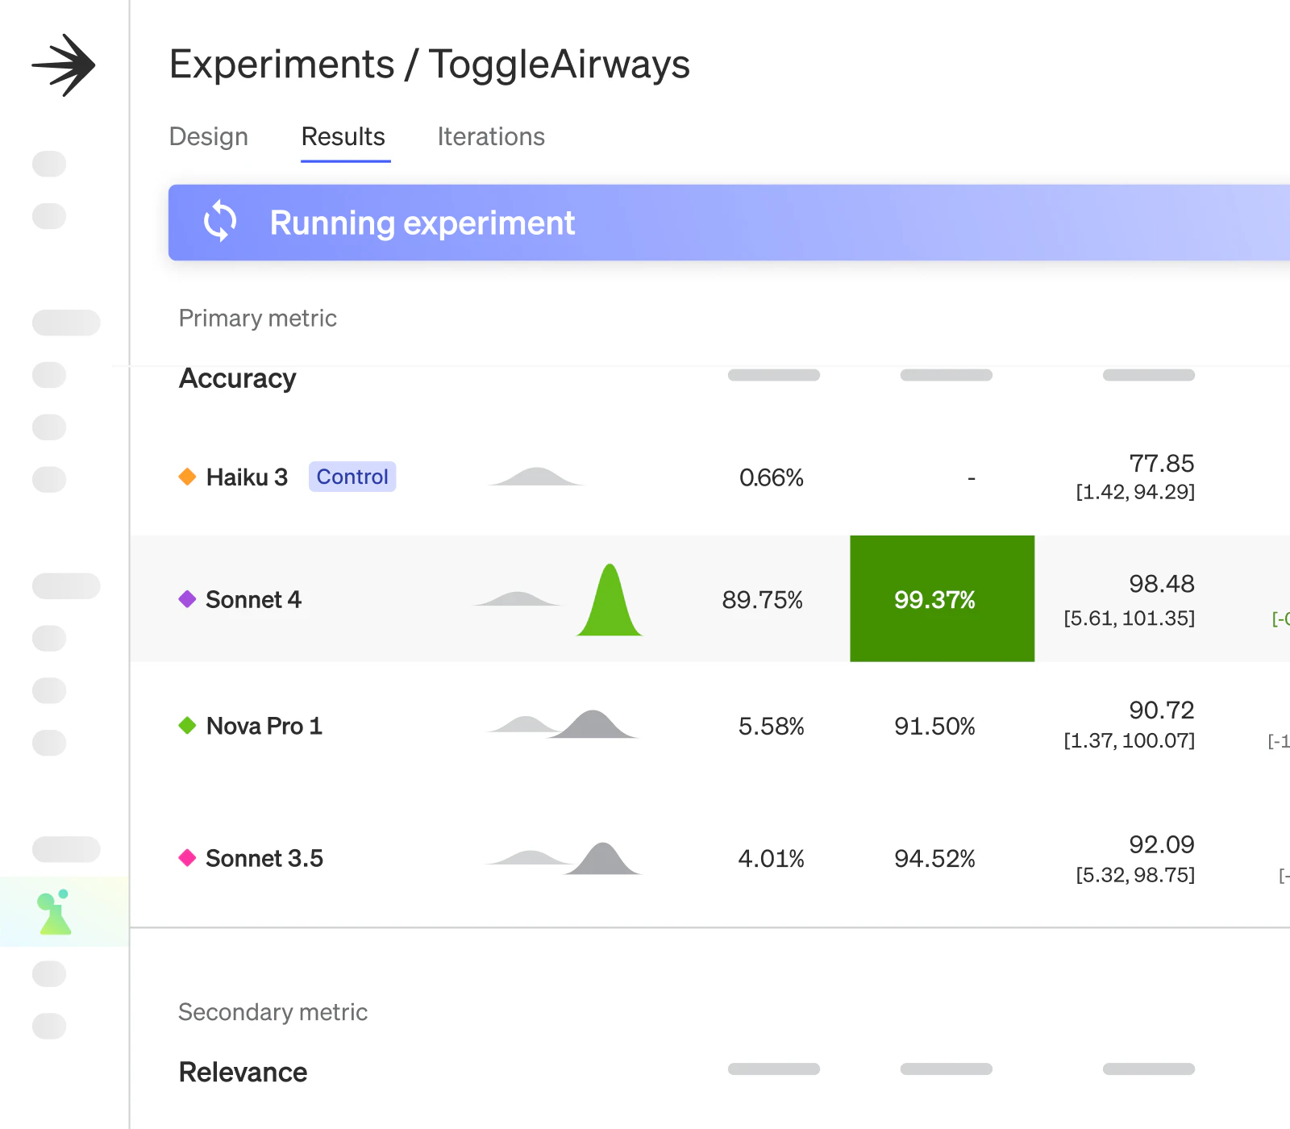Switch to the Design tab

tap(208, 137)
